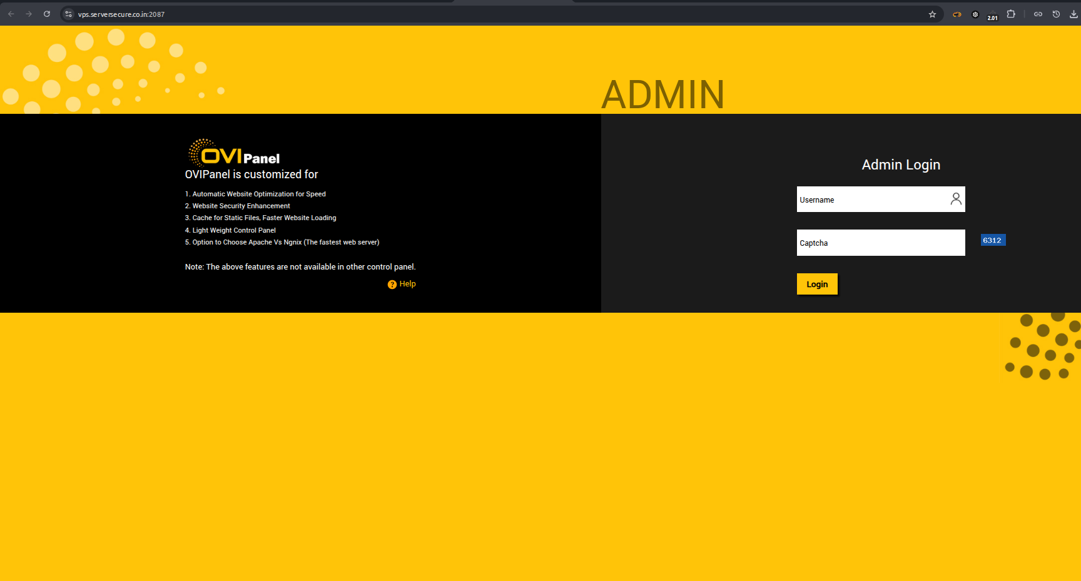
Task: Go back using the browser back arrow
Action: pos(11,14)
